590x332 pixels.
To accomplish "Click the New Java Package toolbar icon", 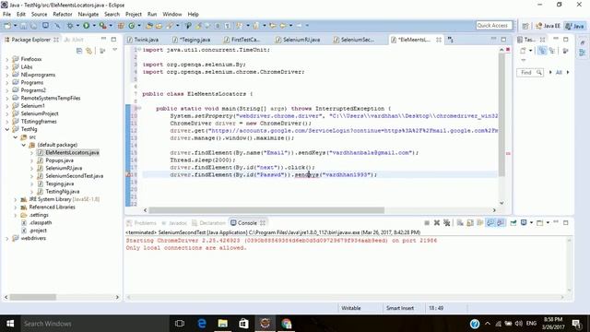I will click(x=121, y=26).
